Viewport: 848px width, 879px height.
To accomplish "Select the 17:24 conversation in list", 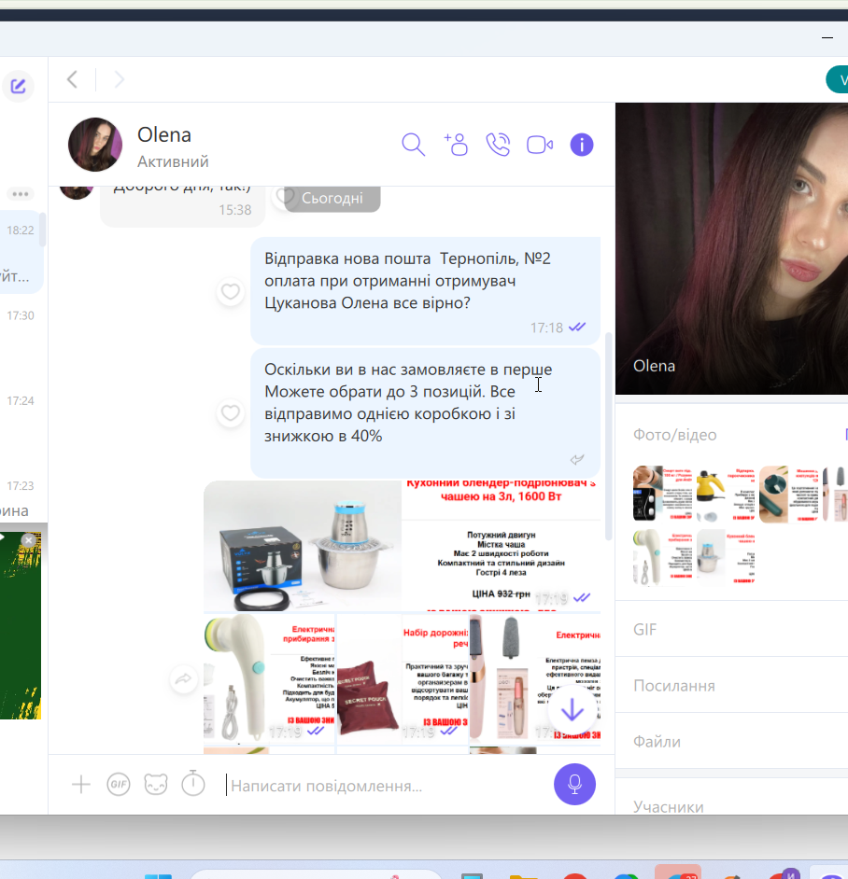I will 21,422.
